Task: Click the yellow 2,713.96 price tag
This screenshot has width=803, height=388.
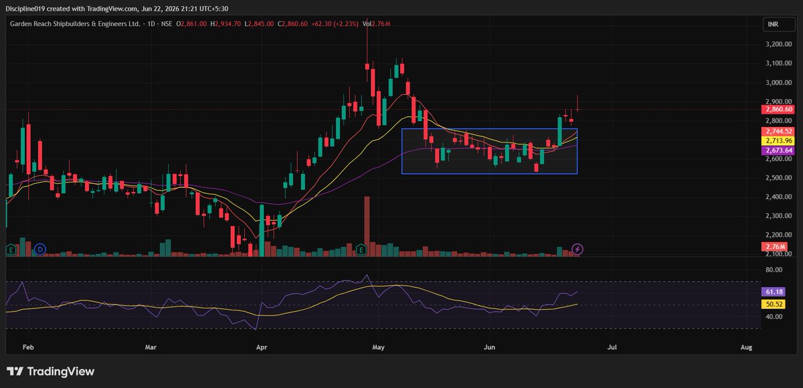Action: coord(779,141)
